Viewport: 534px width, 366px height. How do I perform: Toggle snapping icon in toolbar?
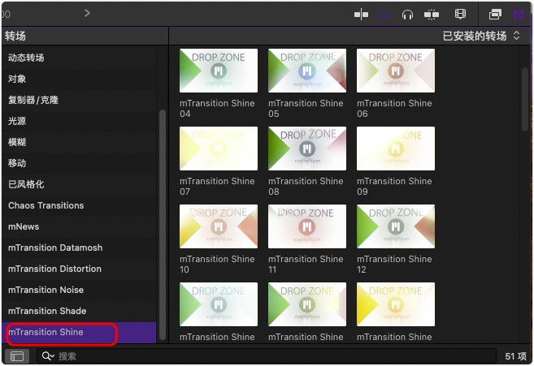click(431, 15)
